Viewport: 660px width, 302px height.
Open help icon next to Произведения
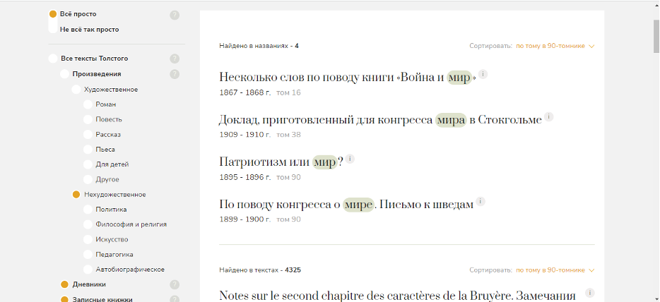pyautogui.click(x=175, y=74)
